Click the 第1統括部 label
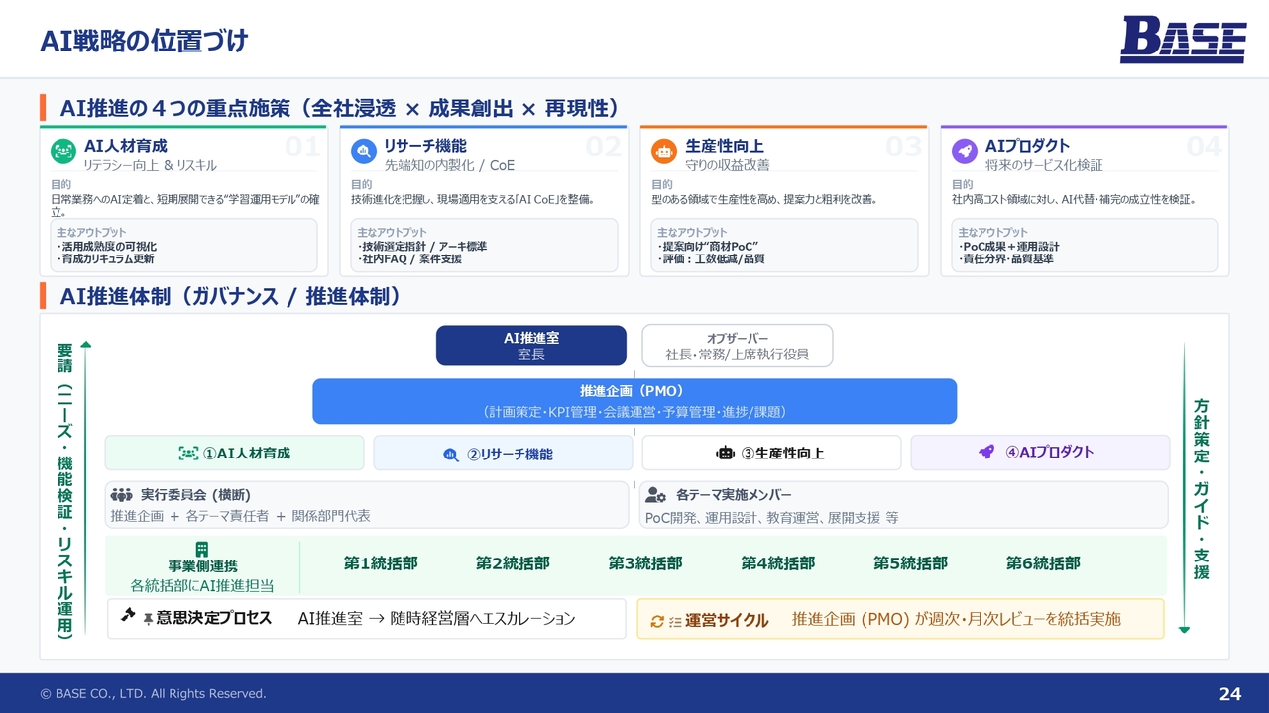The height and width of the screenshot is (713, 1269). (381, 563)
